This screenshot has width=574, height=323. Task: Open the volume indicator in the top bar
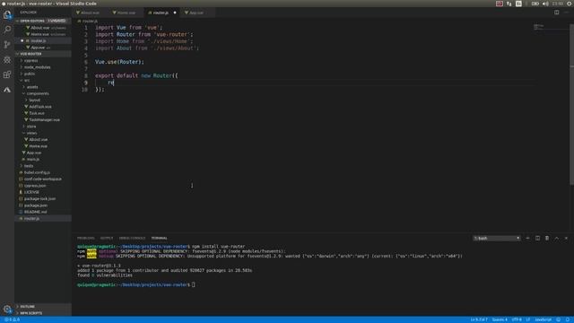coord(545,4)
